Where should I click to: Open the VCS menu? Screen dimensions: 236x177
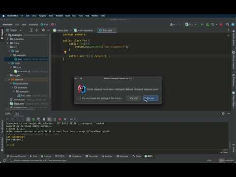pos(87,16)
